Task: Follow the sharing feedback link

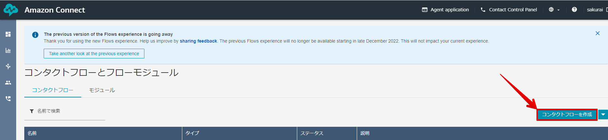Action: [198, 41]
